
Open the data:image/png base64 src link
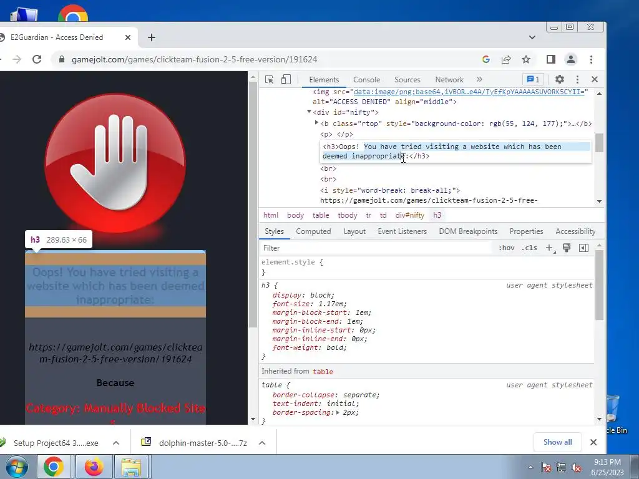tap(469, 92)
